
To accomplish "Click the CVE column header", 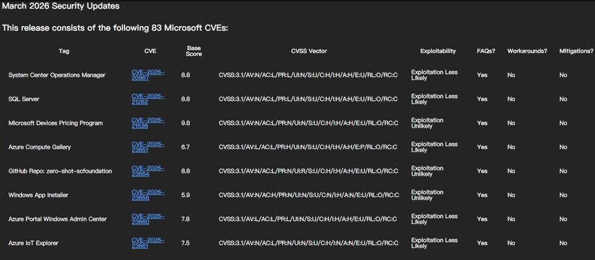I will (x=150, y=51).
